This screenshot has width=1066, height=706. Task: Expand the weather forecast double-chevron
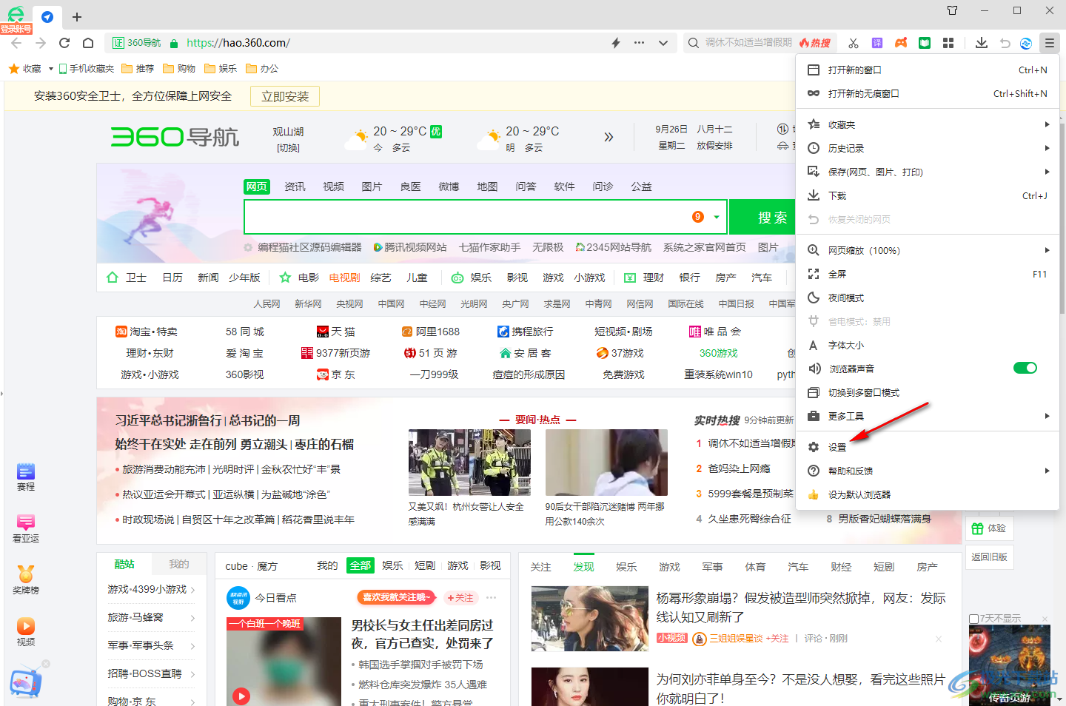coord(609,137)
